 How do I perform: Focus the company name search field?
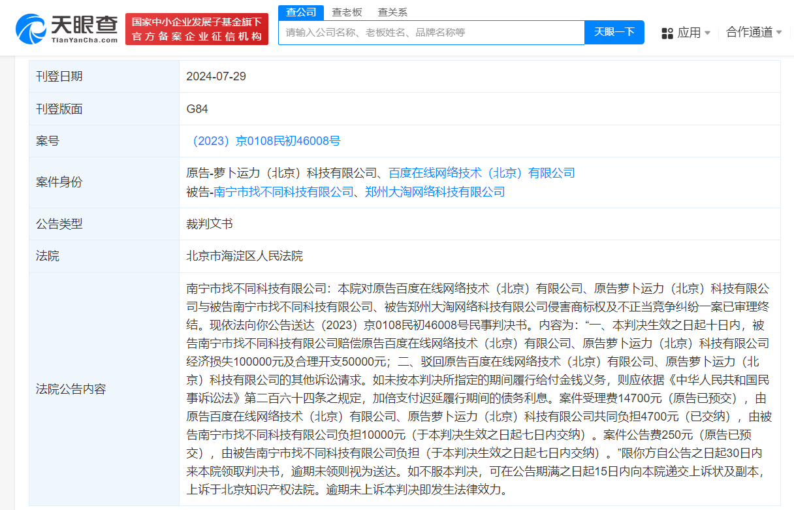coord(432,32)
